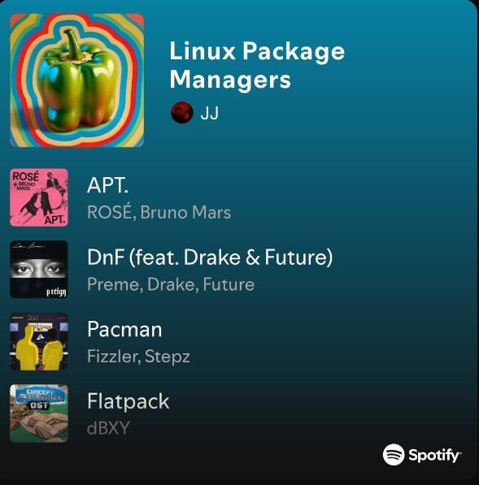Image resolution: width=479 pixels, height=485 pixels.
Task: Select the APT. song title
Action: coord(107,185)
